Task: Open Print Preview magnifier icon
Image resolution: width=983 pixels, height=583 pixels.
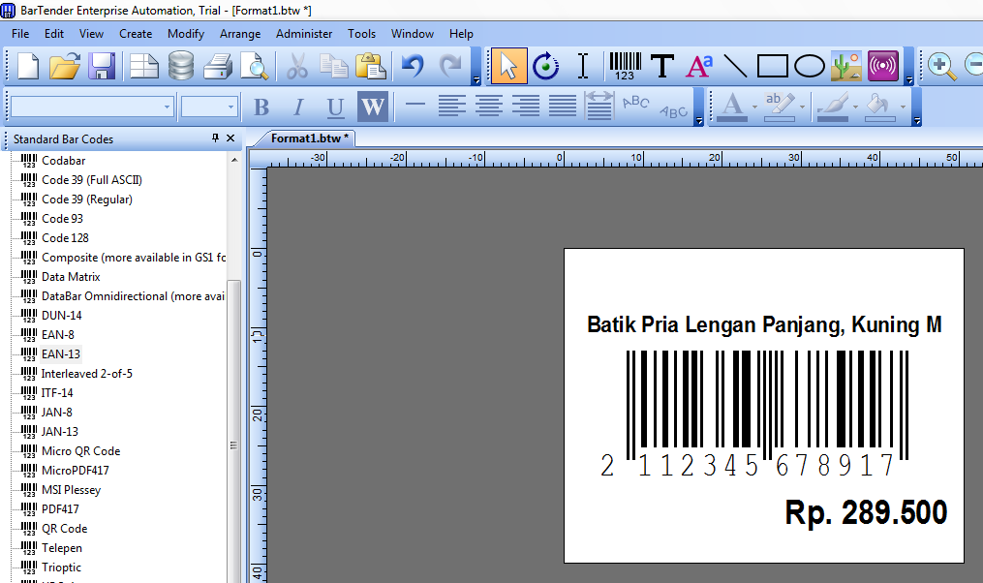Action: tap(255, 66)
